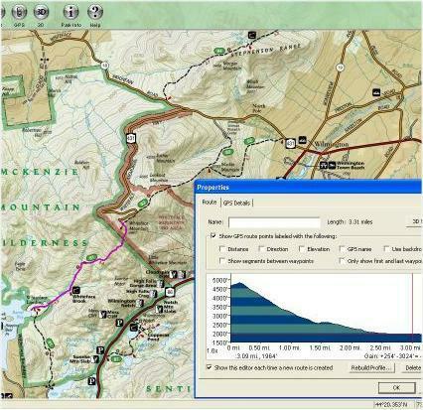Click the Gain readout under profile
The width and height of the screenshot is (423, 410).
tap(393, 356)
